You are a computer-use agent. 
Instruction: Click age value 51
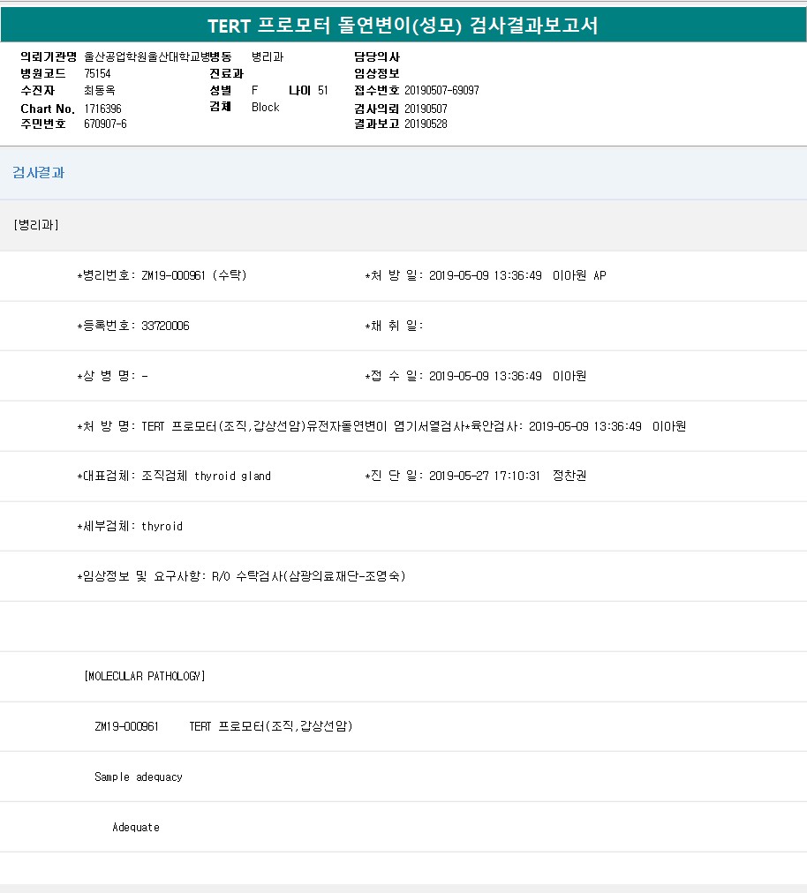(x=322, y=90)
